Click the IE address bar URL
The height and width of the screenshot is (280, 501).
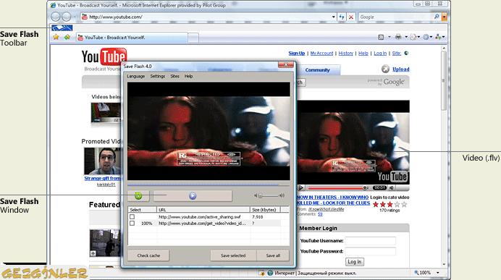(206, 17)
